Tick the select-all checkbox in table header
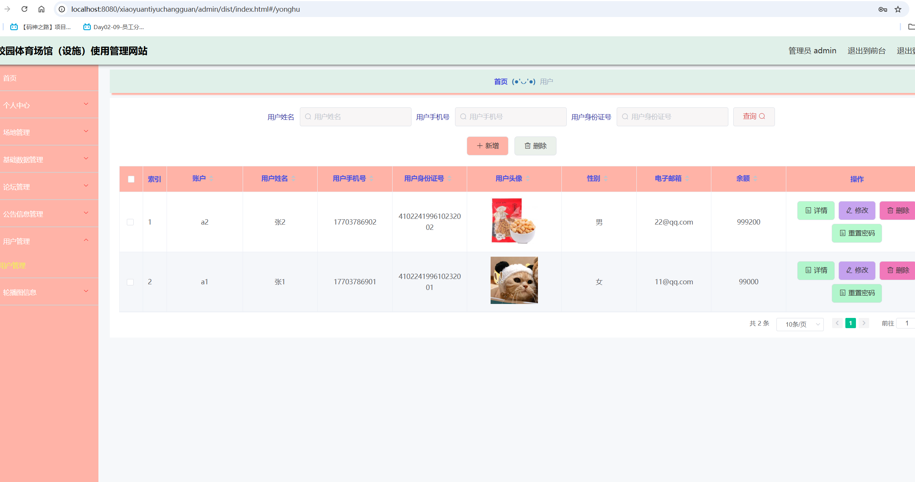Image resolution: width=915 pixels, height=482 pixels. click(x=131, y=179)
